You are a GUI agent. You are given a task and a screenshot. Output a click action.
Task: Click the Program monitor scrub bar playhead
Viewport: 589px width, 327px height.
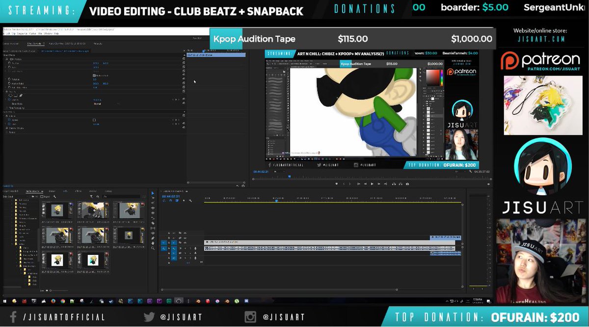point(290,176)
